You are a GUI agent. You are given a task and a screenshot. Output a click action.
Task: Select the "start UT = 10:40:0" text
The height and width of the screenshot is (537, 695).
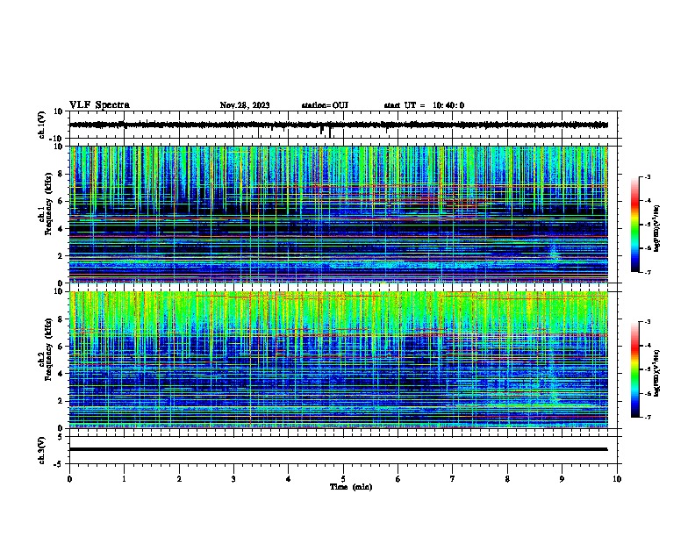(x=424, y=105)
